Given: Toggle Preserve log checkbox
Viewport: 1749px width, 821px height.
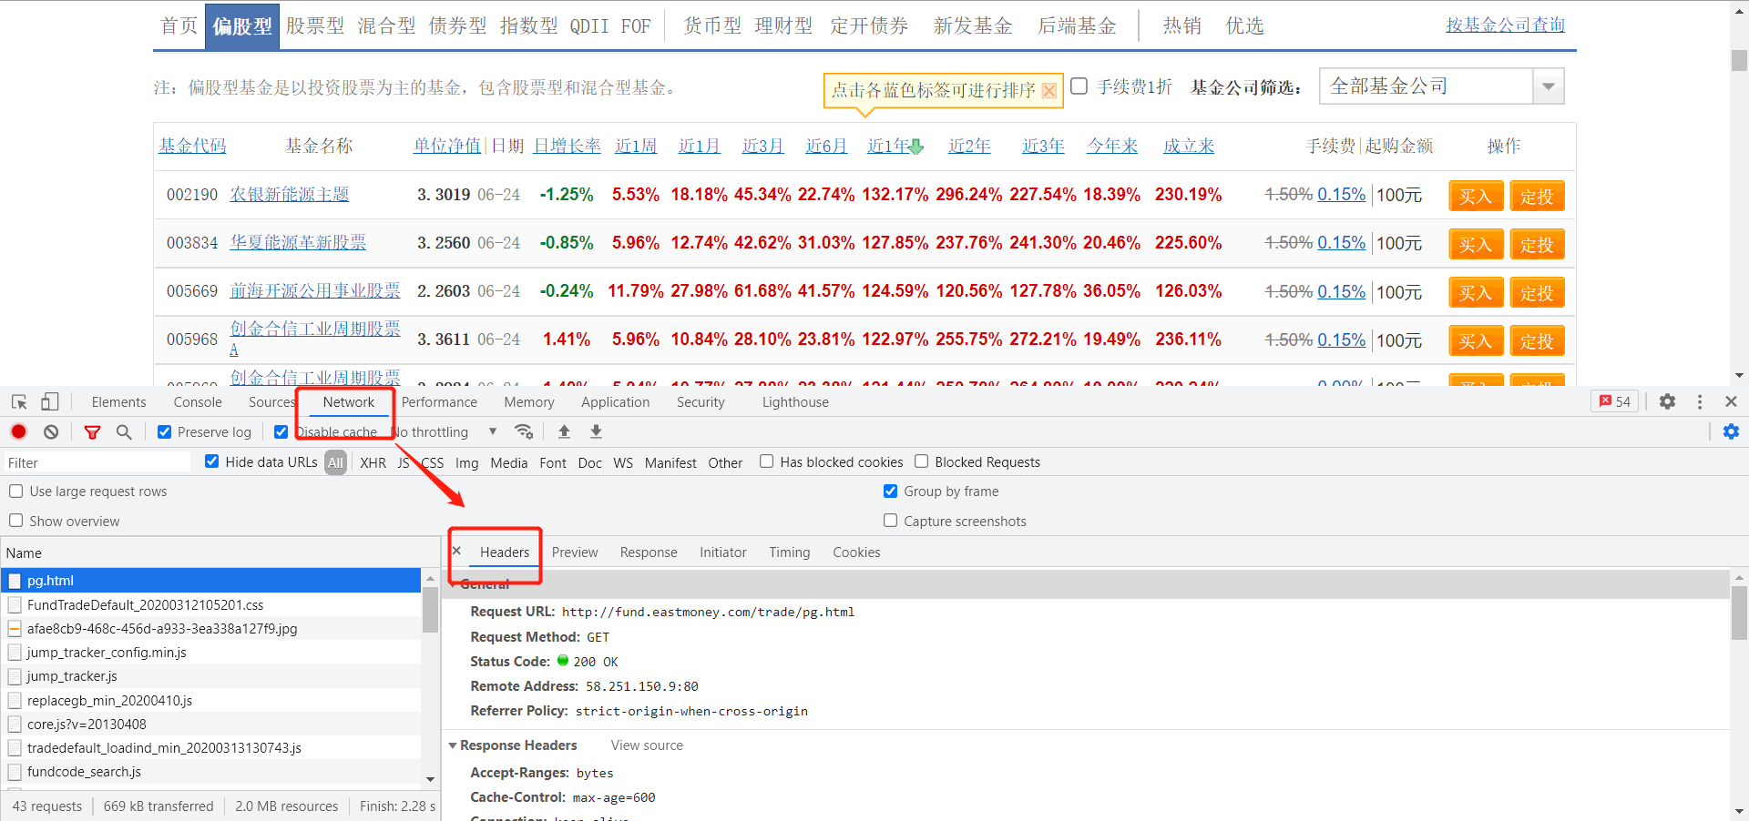Looking at the screenshot, I should [x=164, y=431].
